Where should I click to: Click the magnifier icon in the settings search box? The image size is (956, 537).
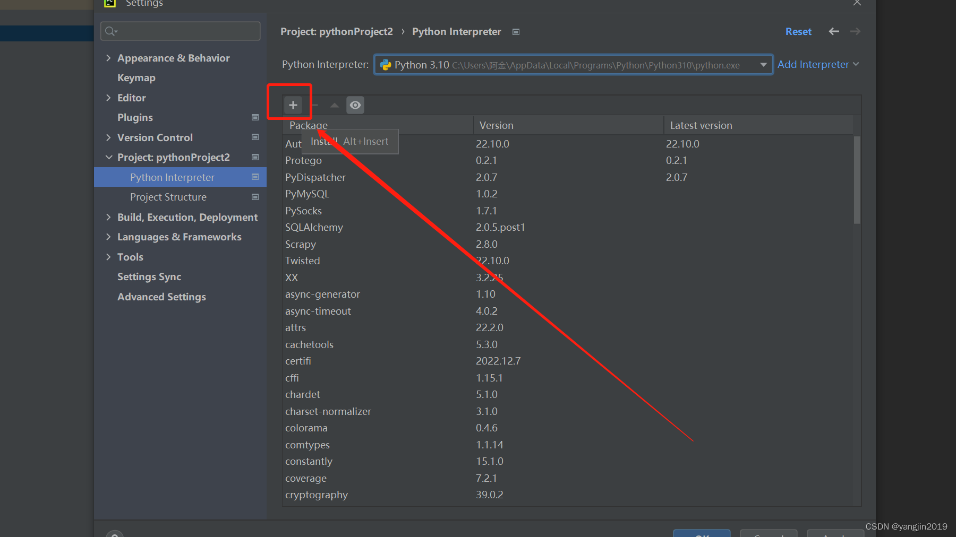[x=111, y=31]
